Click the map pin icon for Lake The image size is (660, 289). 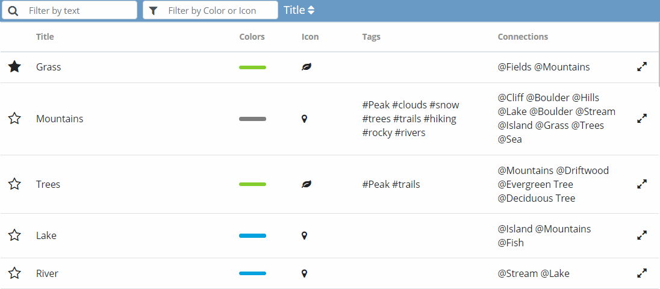[304, 235]
